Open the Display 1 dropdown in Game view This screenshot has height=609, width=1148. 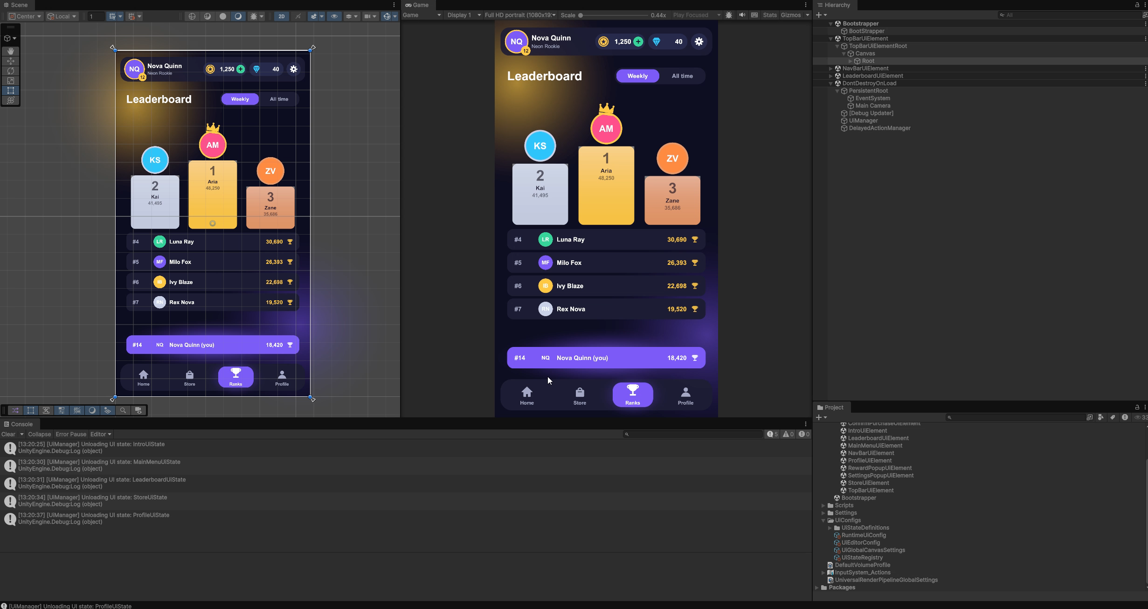[x=463, y=15]
